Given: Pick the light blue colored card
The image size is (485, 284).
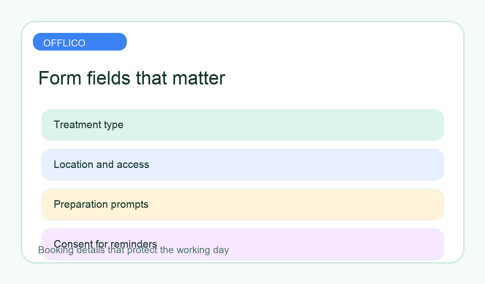Looking at the screenshot, I should pos(242,165).
